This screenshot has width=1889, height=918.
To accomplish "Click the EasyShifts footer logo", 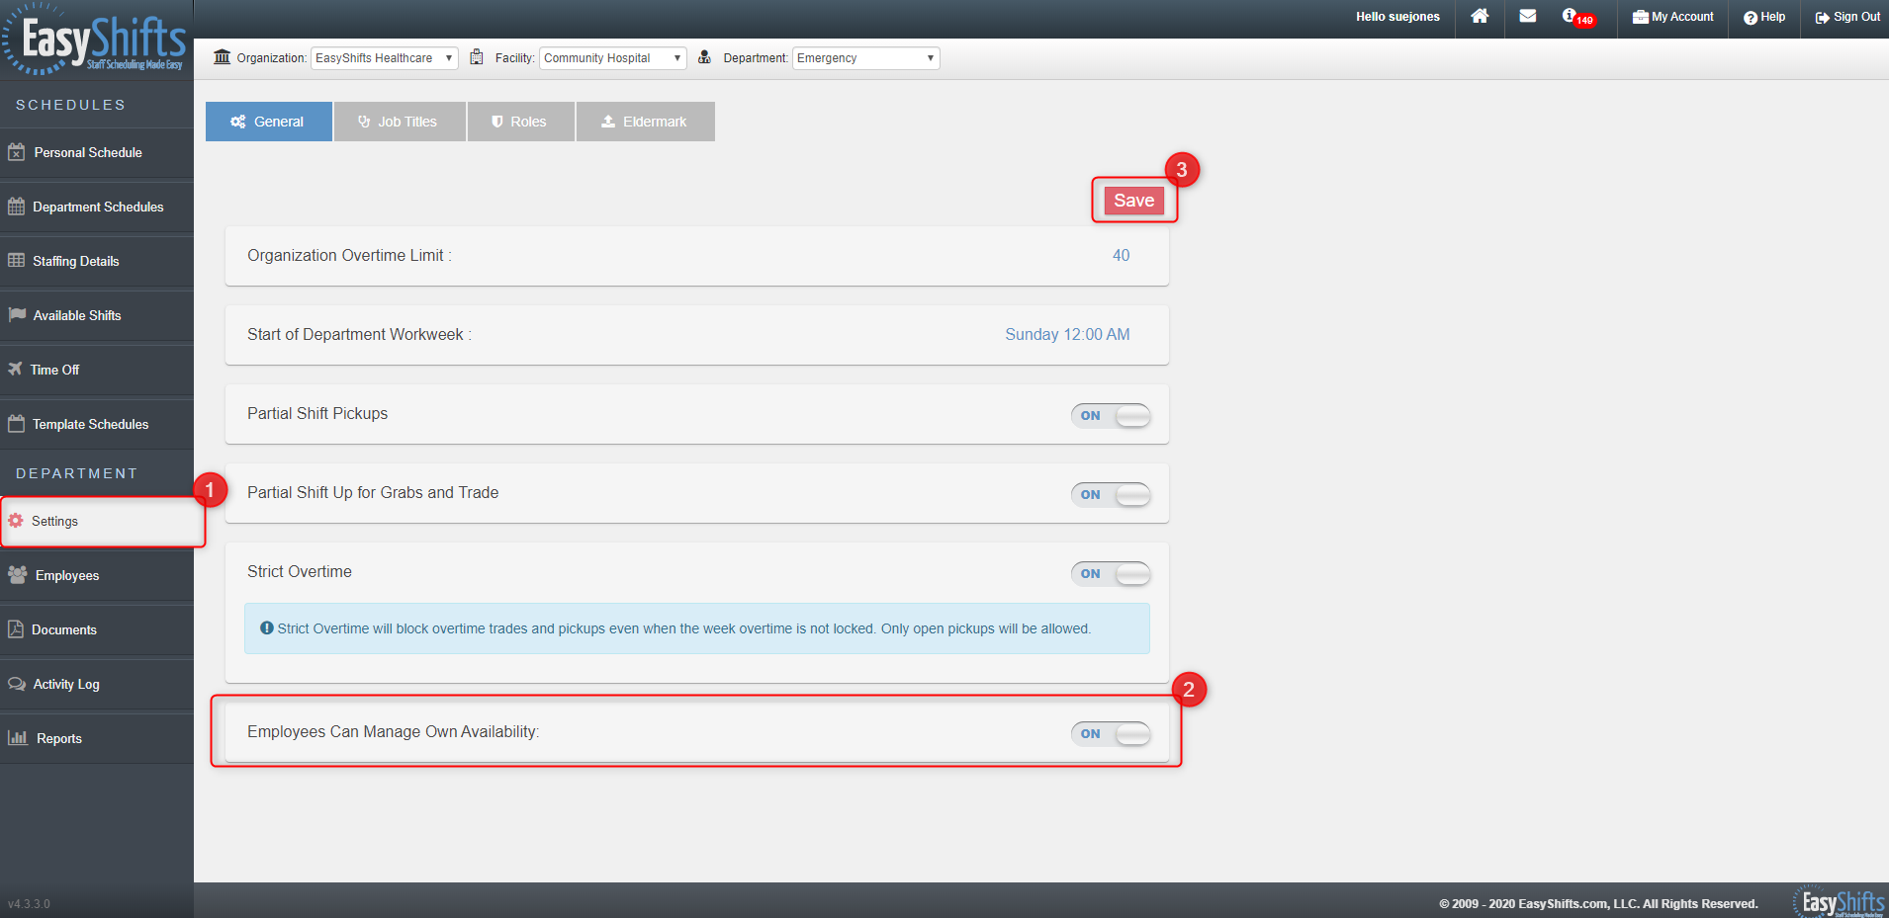I will click(1839, 901).
